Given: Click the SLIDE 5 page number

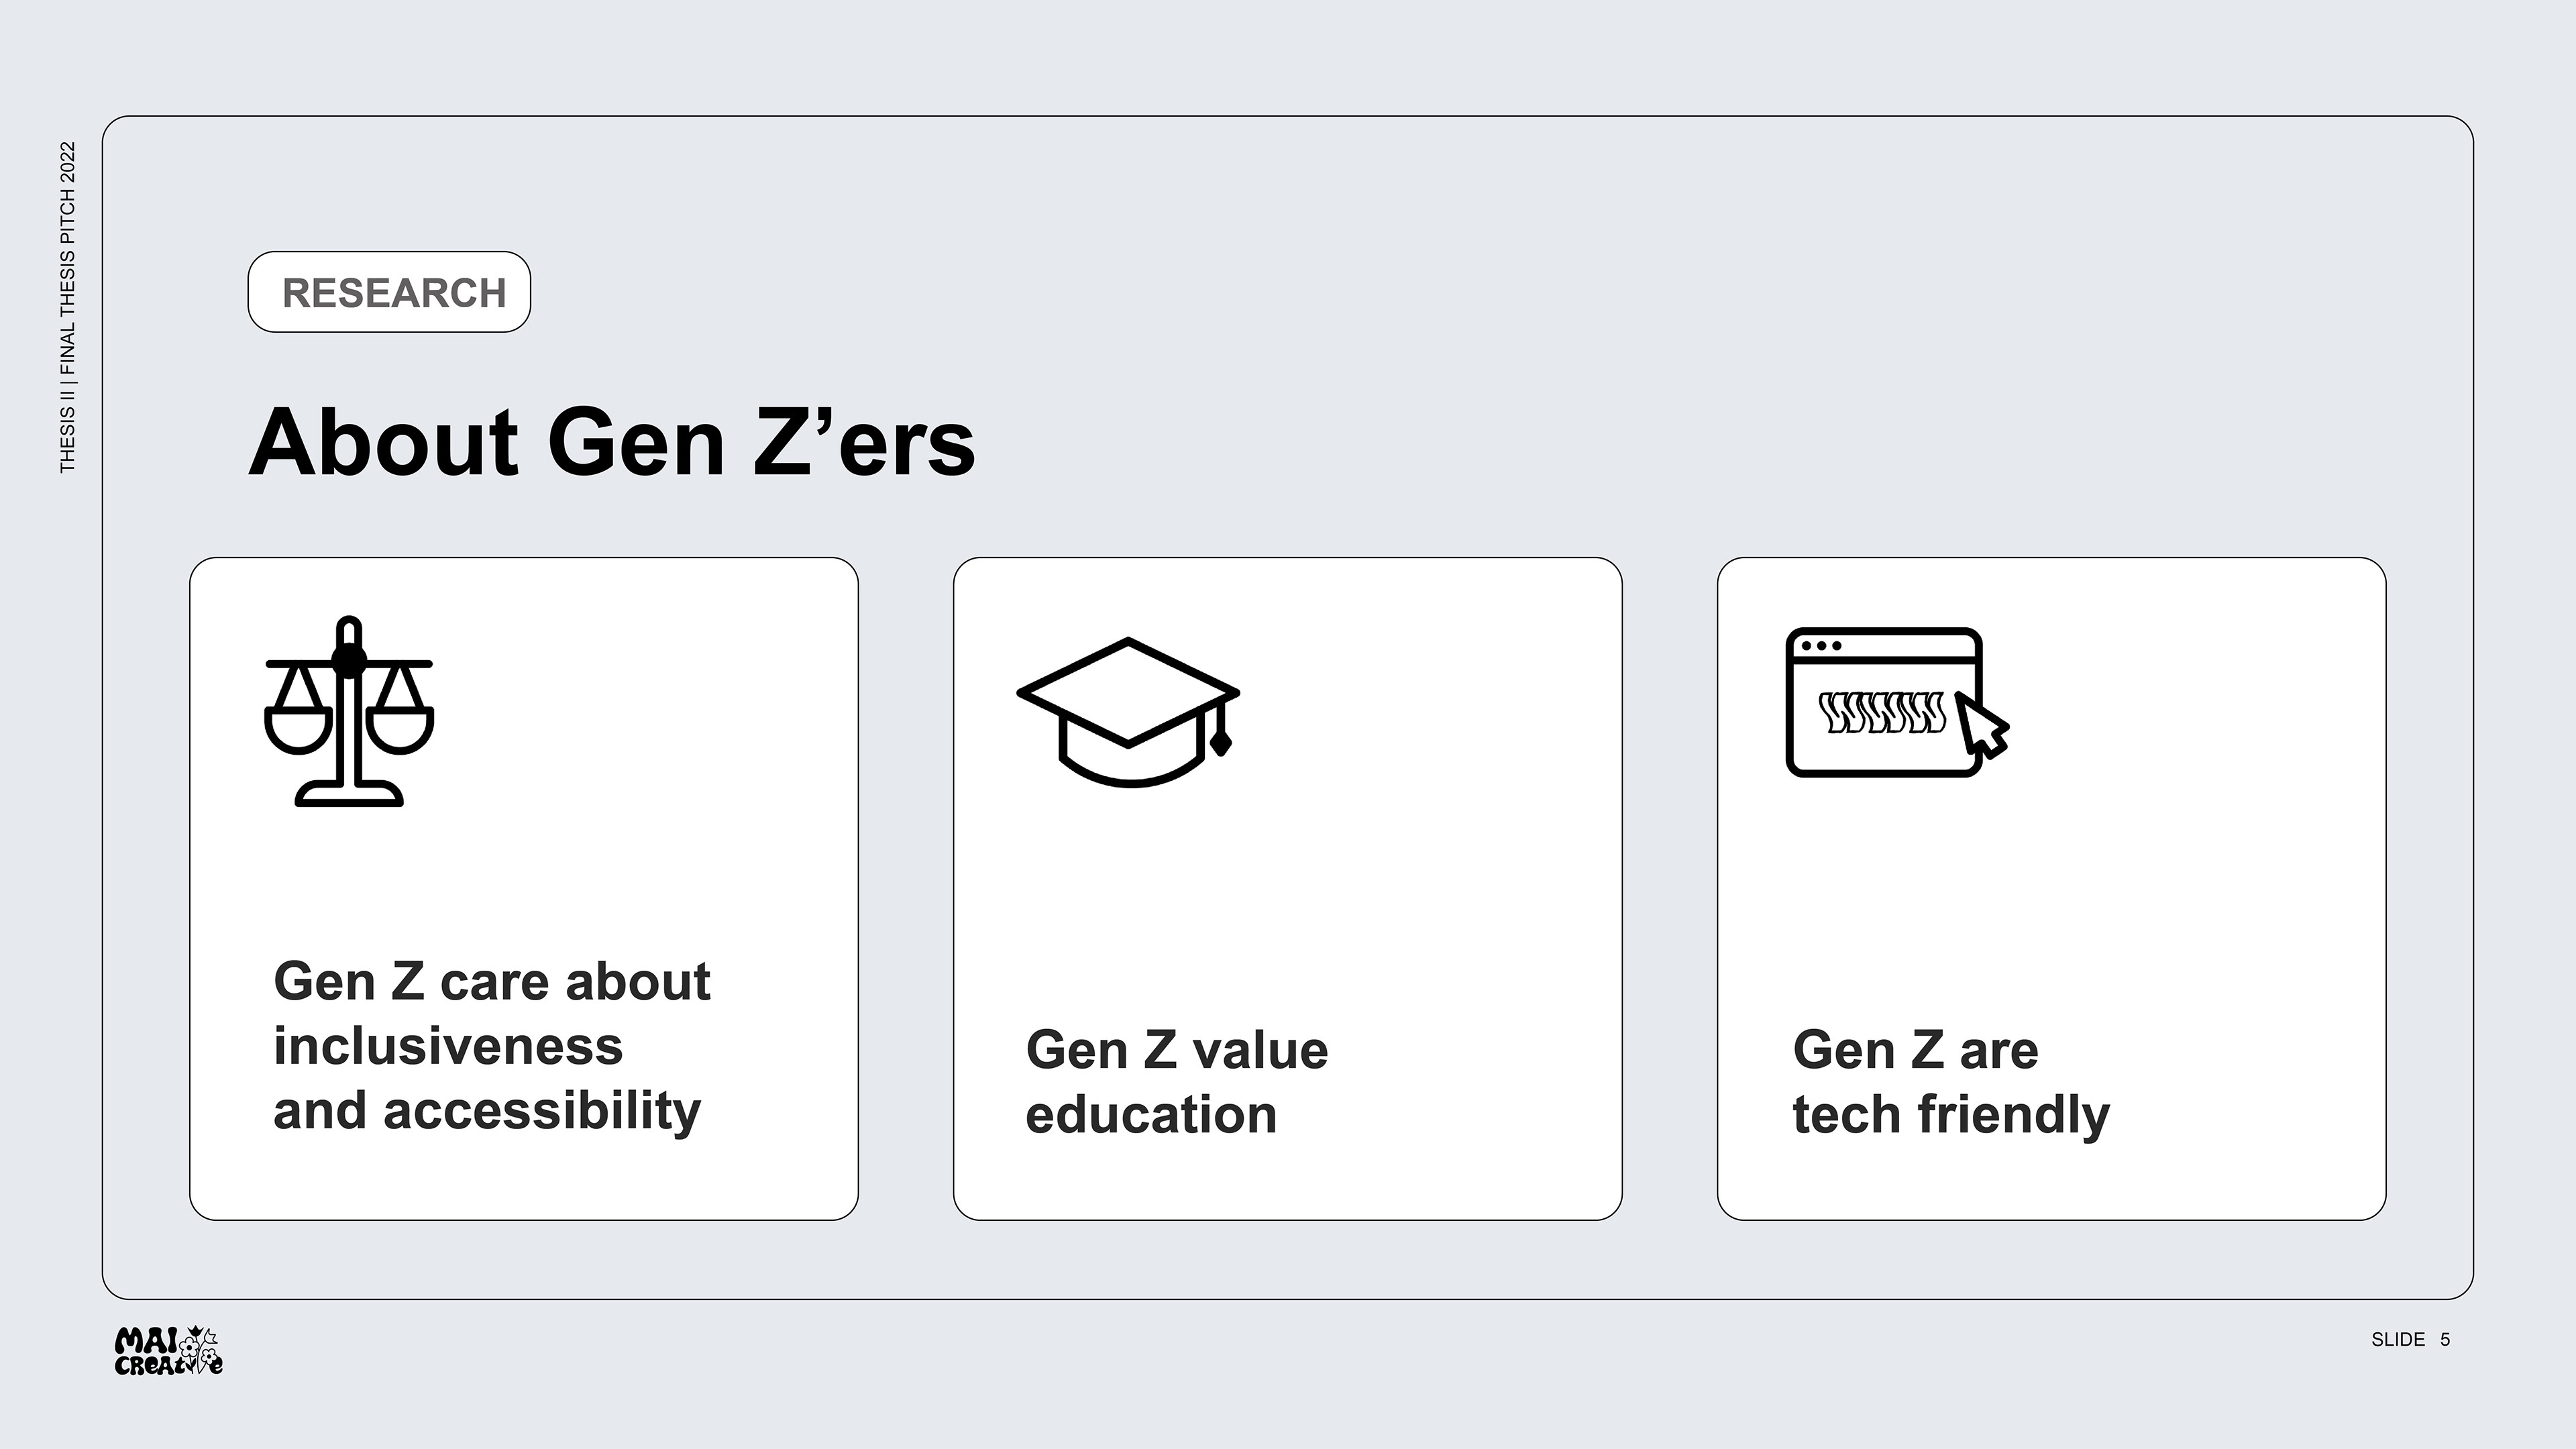Looking at the screenshot, I should (x=2410, y=1340).
